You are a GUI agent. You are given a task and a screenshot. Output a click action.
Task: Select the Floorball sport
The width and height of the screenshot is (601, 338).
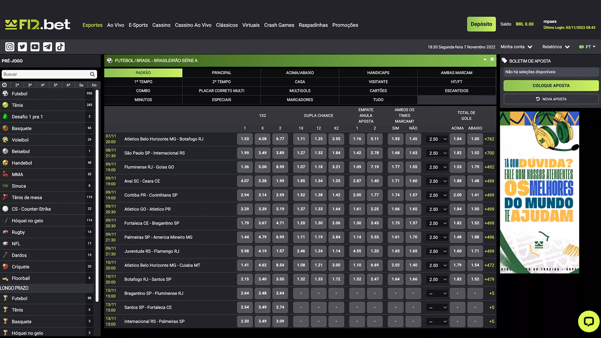47,278
